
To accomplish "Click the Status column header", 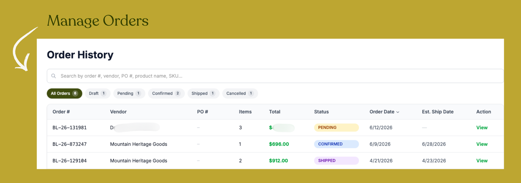I will tap(321, 112).
